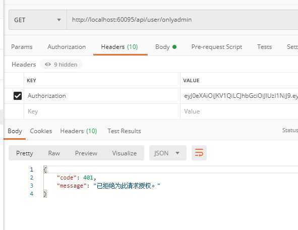The width and height of the screenshot is (298, 230).
Task: Open the response Headers (10) tab
Action: pos(79,131)
